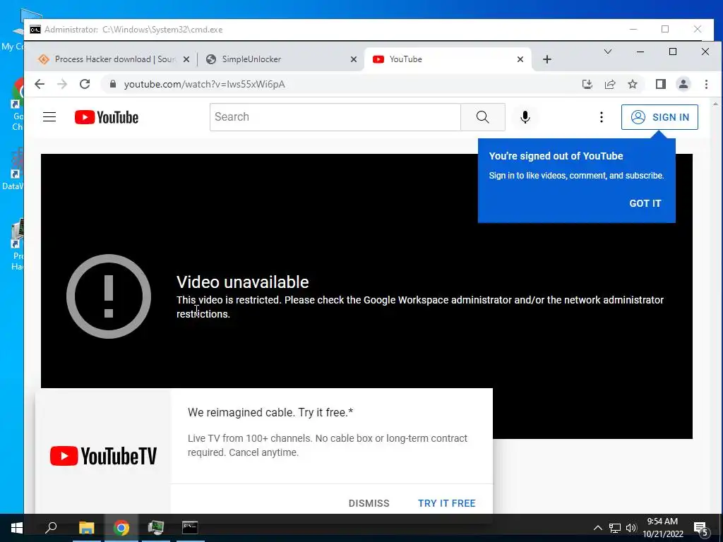
Task: Dismiss the tooltip with GOT IT
Action: (645, 203)
